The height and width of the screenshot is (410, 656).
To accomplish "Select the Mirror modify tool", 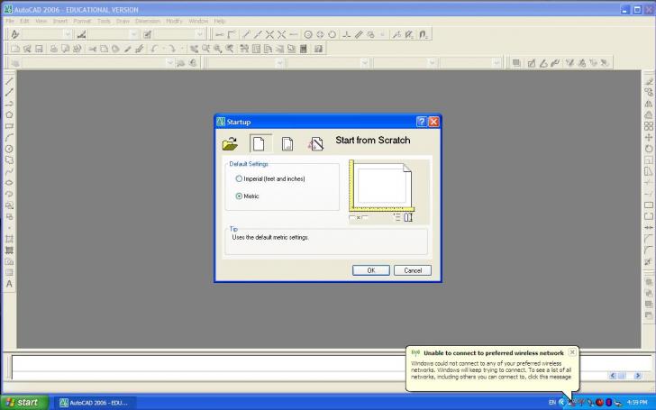I will coord(649,104).
